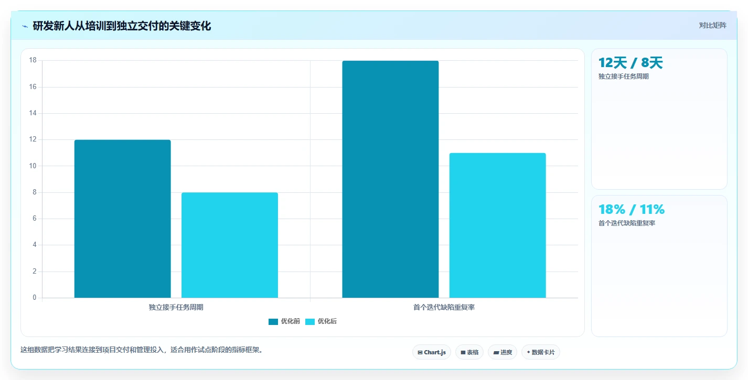Click the light cyan 优化后 legend swatch

309,321
